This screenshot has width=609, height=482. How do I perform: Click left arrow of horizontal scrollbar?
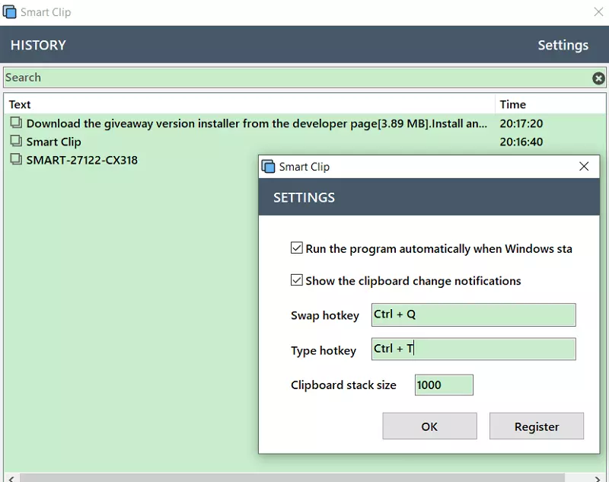click(9, 477)
